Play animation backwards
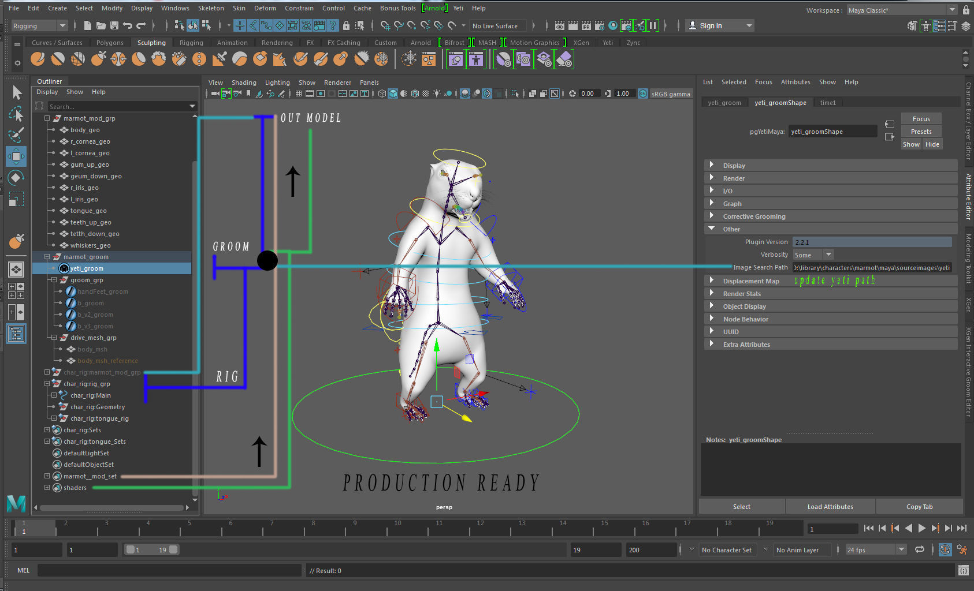 908,528
